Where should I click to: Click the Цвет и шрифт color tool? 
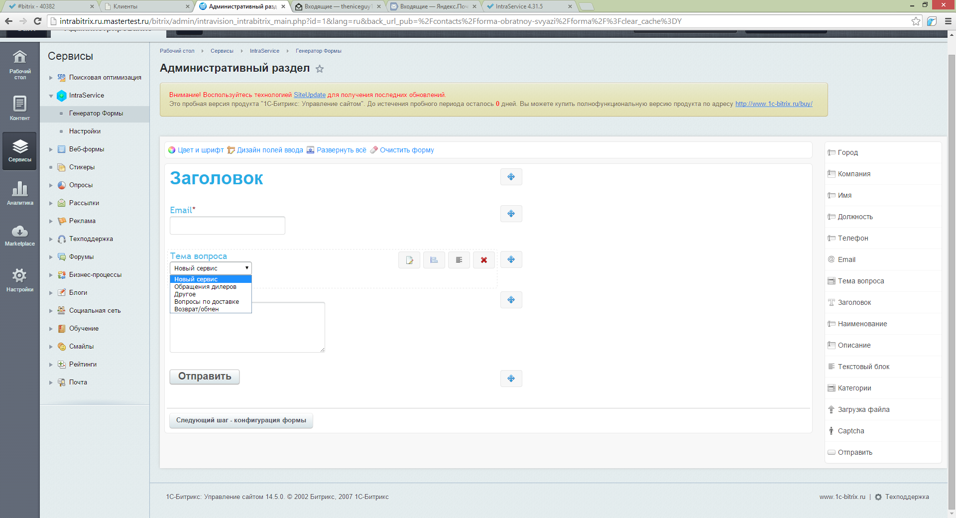(x=196, y=150)
